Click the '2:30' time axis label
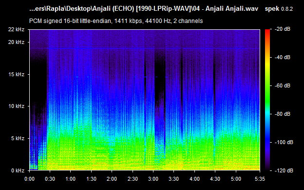Screen dimensions: 304x190 [x=133, y=179]
